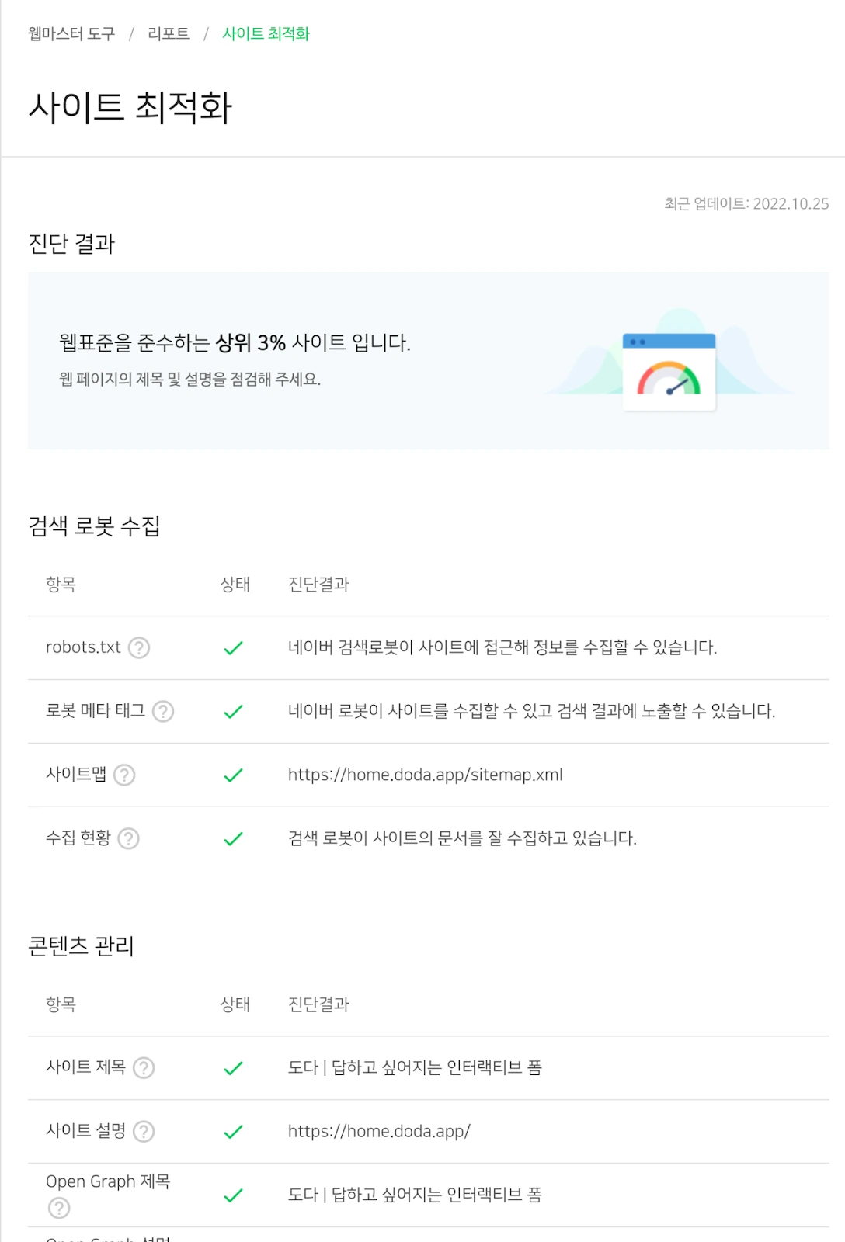The width and height of the screenshot is (845, 1242).
Task: Click the green check for robots.txt
Action: (233, 647)
